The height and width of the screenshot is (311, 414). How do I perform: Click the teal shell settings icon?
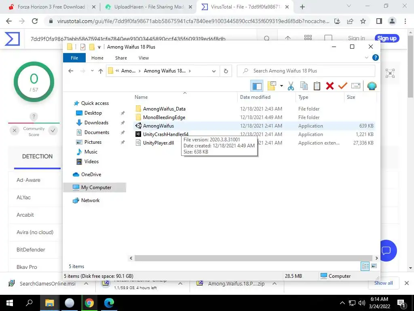(x=372, y=86)
